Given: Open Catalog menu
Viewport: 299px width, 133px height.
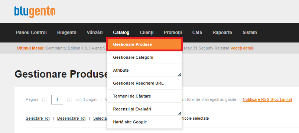Looking at the screenshot, I should coord(121,33).
